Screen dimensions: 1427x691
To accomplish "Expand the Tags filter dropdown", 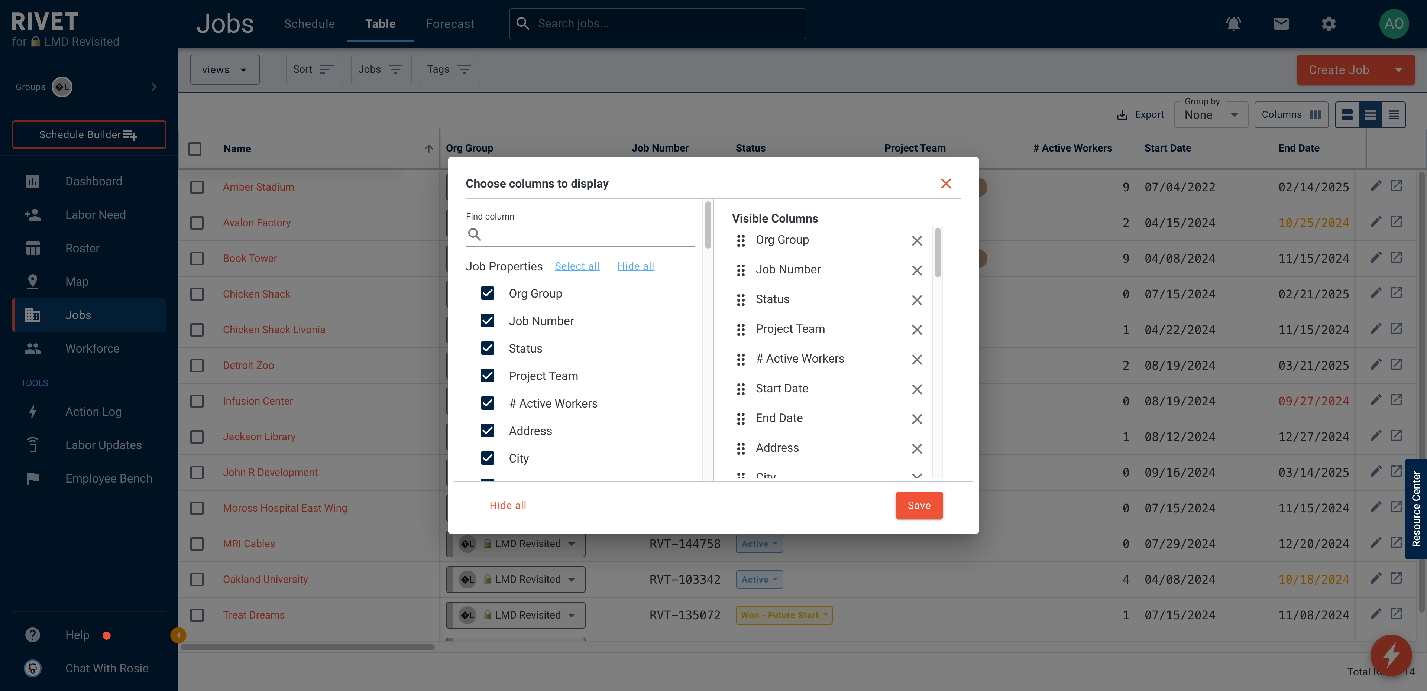I will pos(448,69).
